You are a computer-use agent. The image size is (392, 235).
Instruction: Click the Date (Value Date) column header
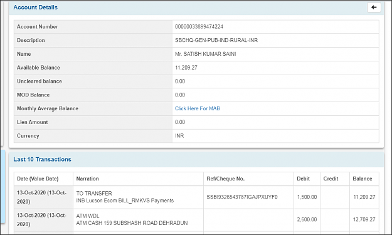click(38, 179)
